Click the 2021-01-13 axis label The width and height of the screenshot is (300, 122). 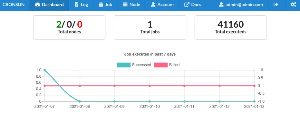click(x=254, y=107)
